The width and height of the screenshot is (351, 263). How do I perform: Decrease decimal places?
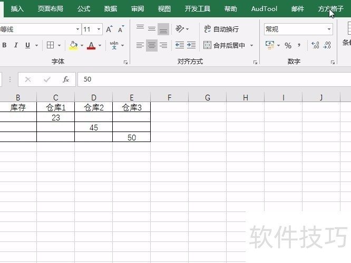point(327,45)
